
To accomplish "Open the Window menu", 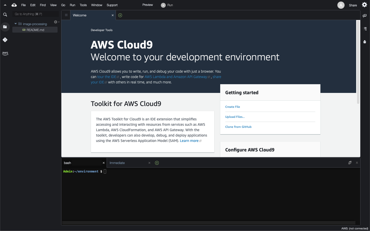I will click(x=97, y=5).
